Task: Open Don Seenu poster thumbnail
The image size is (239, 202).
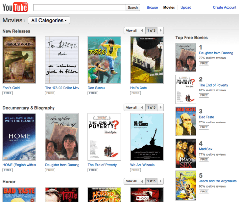Action: (105, 60)
